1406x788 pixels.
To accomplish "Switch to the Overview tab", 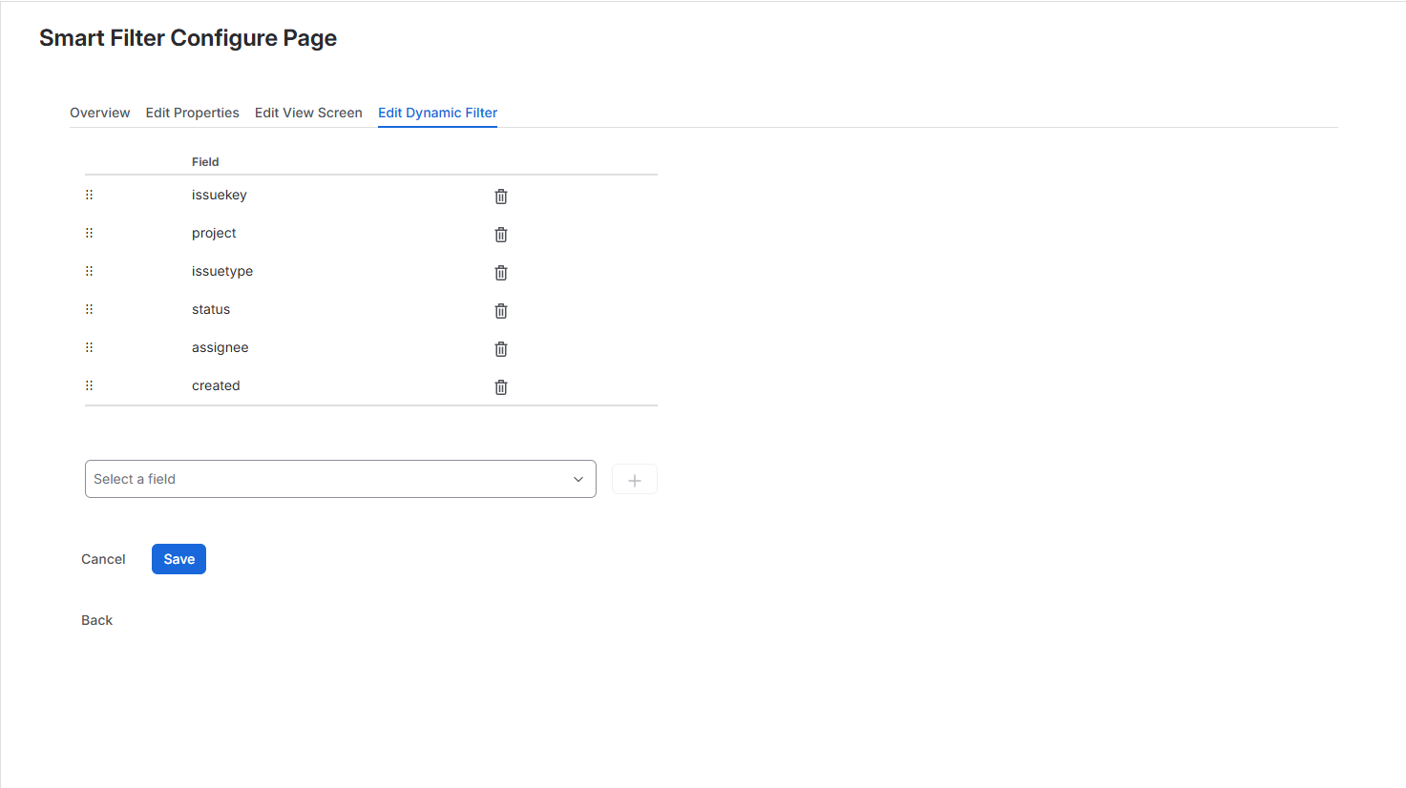I will point(100,113).
